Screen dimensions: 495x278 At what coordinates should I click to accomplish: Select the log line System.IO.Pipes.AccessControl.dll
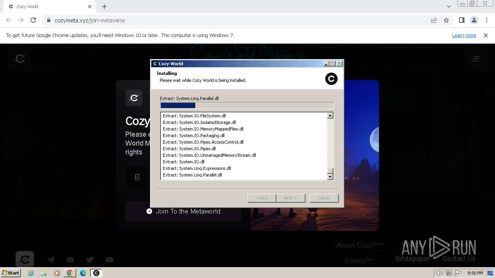(203, 142)
